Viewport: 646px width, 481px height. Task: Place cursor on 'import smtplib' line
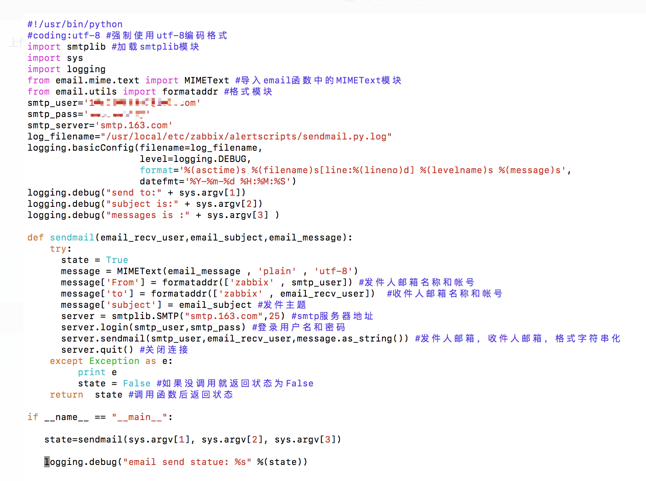point(66,46)
